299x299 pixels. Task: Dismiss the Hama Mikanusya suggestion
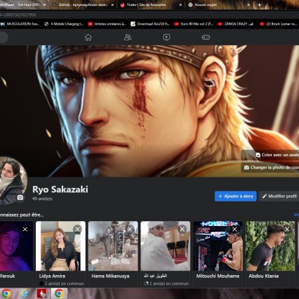[x=130, y=229]
